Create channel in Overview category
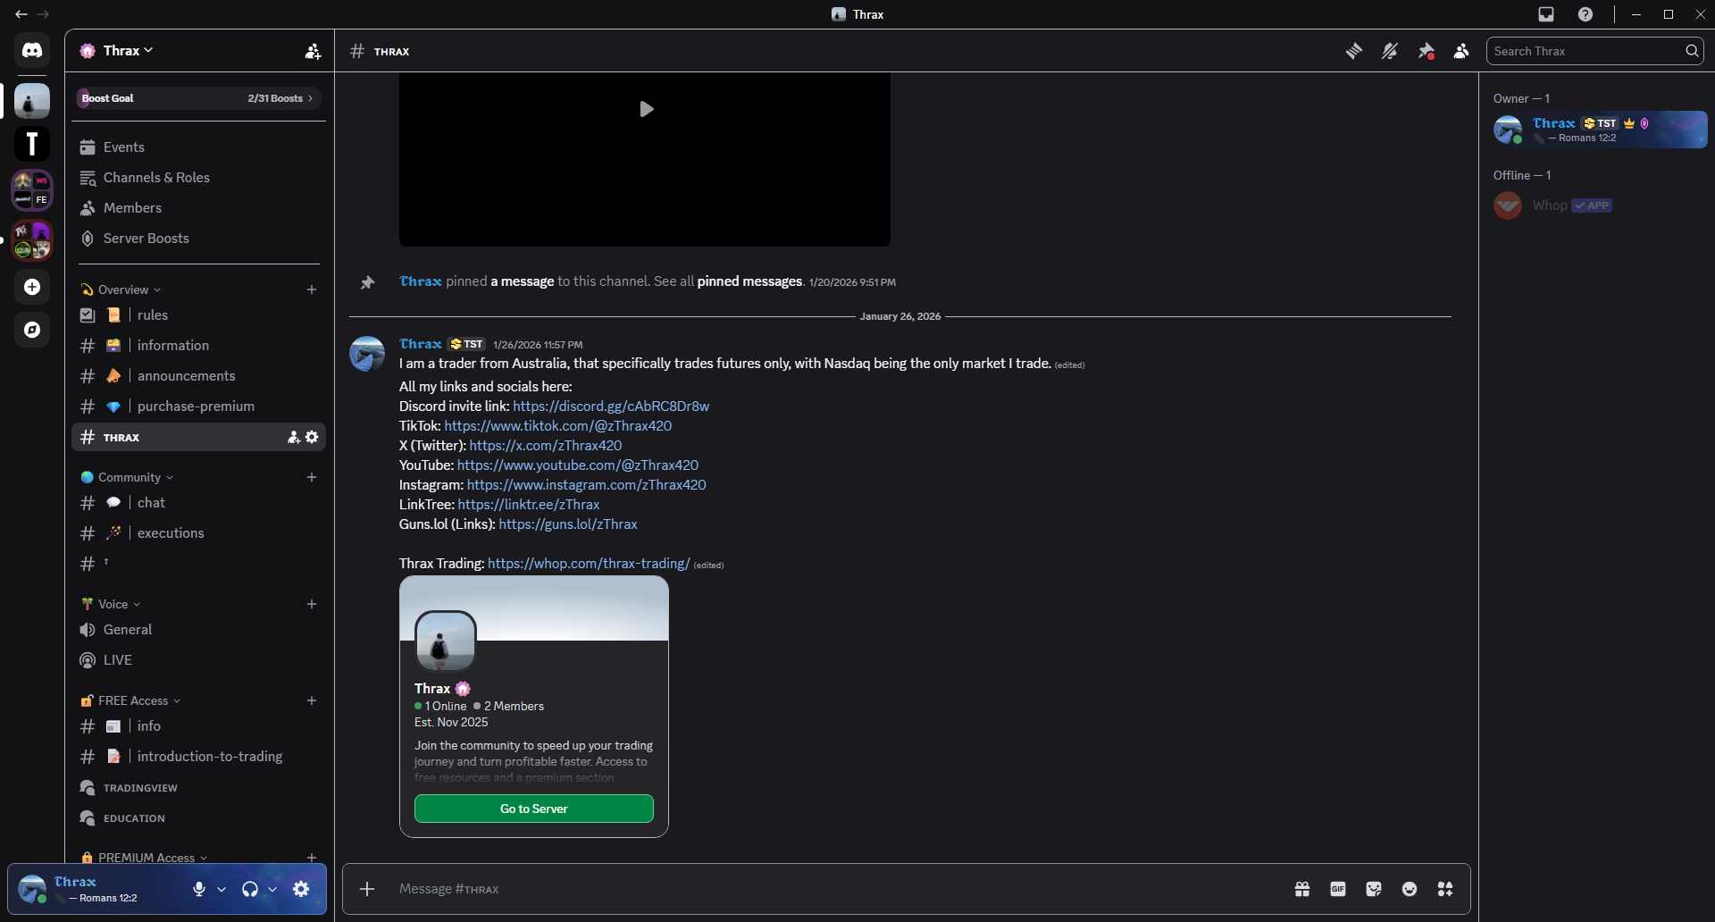1715x922 pixels. (x=312, y=289)
